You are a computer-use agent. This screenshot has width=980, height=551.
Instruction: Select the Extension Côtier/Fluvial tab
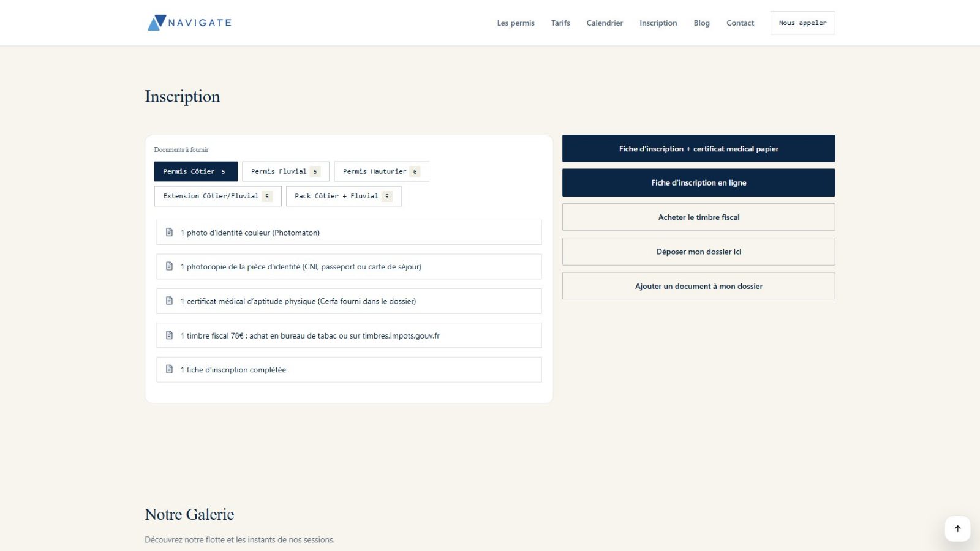click(x=217, y=196)
